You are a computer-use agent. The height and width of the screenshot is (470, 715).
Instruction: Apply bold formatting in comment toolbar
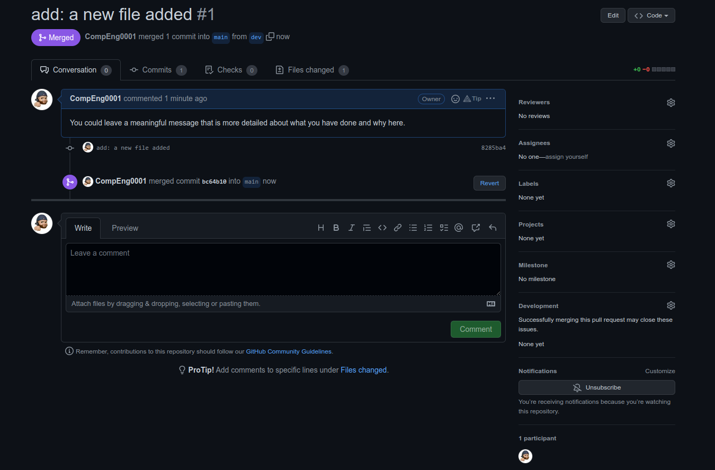click(x=336, y=228)
